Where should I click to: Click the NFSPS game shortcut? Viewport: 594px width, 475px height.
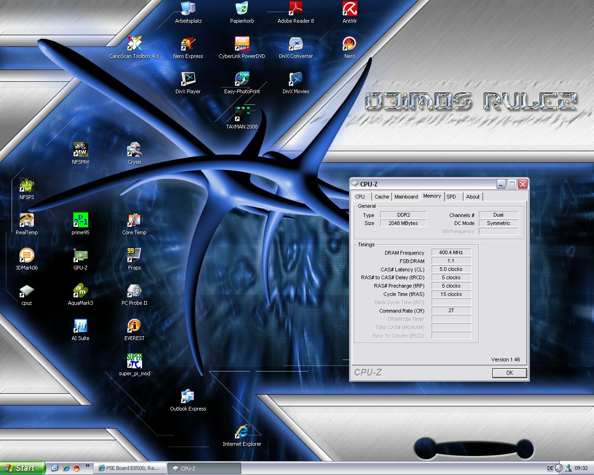(x=26, y=189)
